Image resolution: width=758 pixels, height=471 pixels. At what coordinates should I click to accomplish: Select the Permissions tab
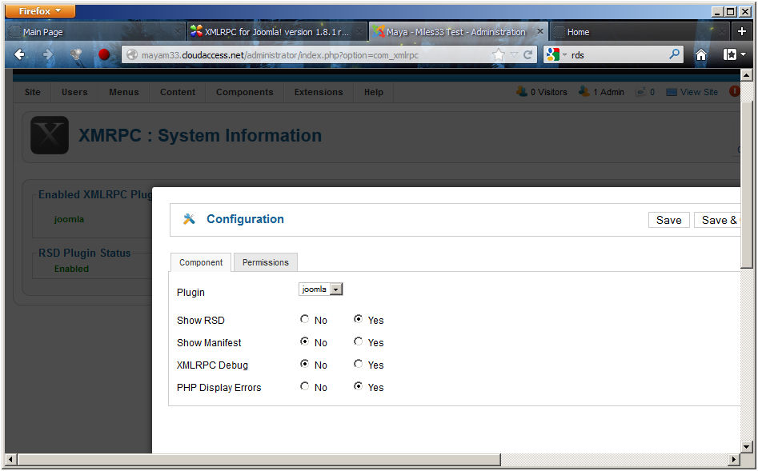[x=266, y=262]
